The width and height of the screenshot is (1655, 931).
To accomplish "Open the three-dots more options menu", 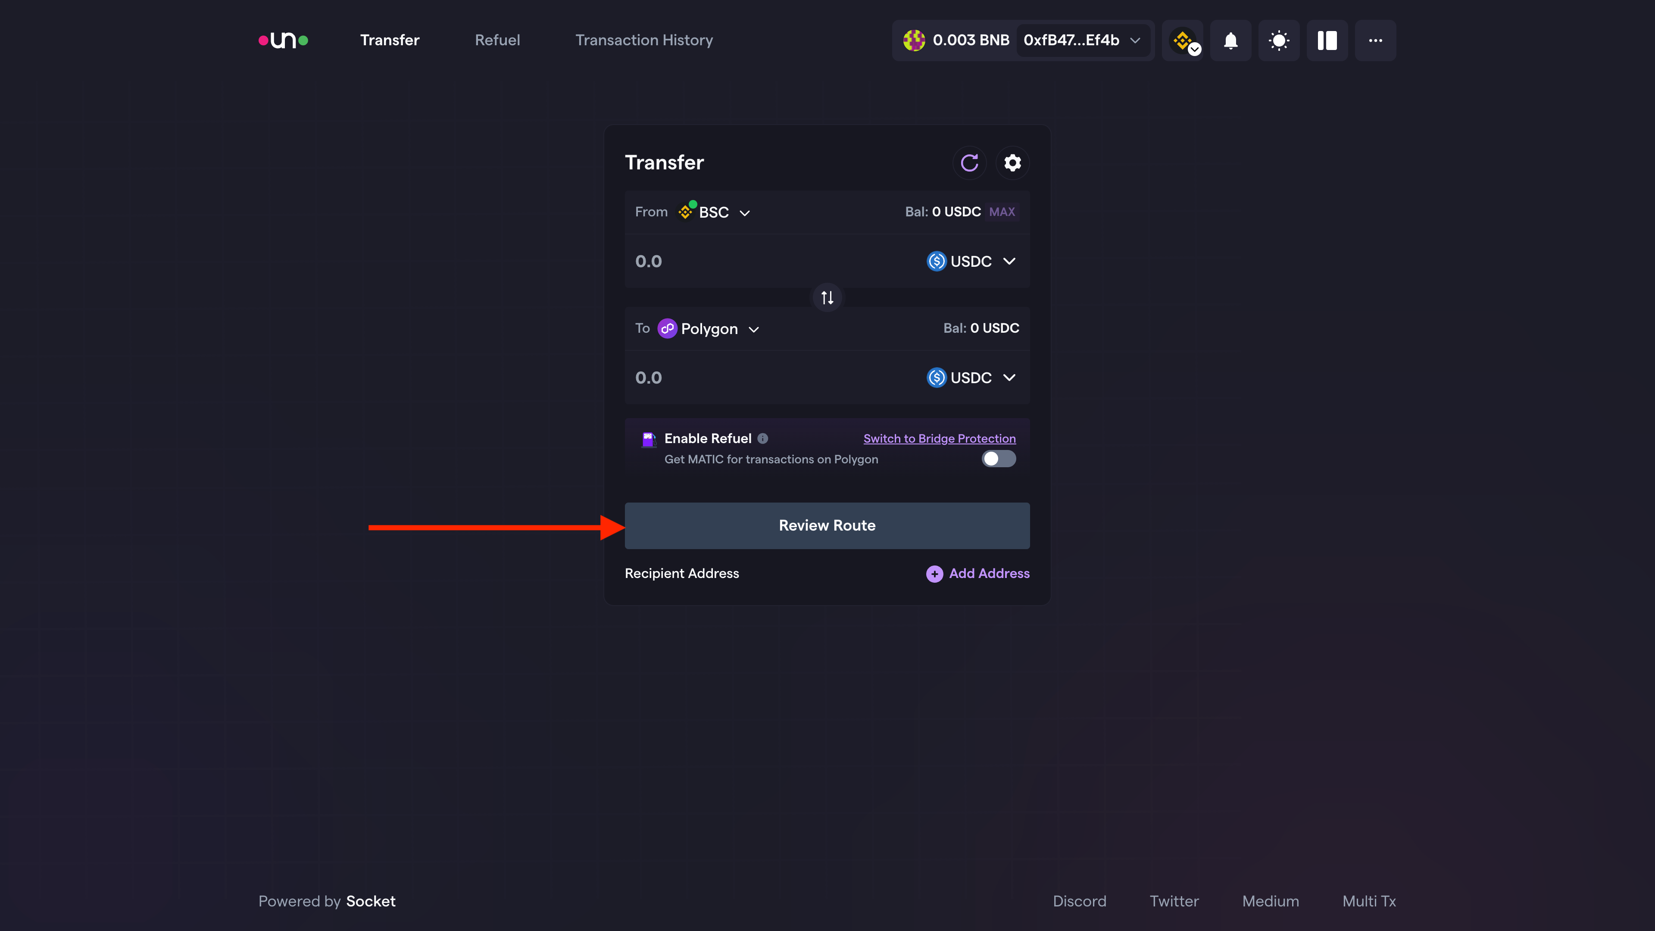I will pyautogui.click(x=1375, y=41).
